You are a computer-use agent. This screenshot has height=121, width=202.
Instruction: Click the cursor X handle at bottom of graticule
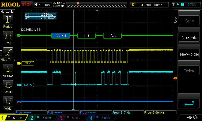point(73,110)
